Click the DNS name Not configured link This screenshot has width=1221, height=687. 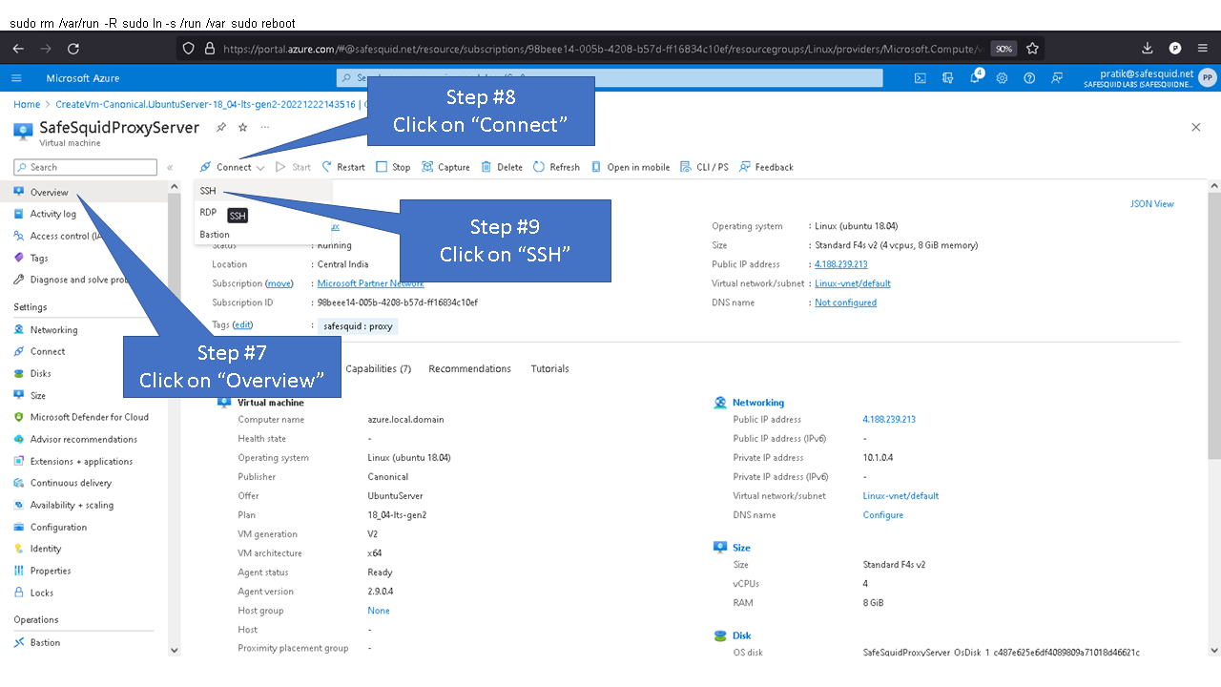pyautogui.click(x=845, y=302)
